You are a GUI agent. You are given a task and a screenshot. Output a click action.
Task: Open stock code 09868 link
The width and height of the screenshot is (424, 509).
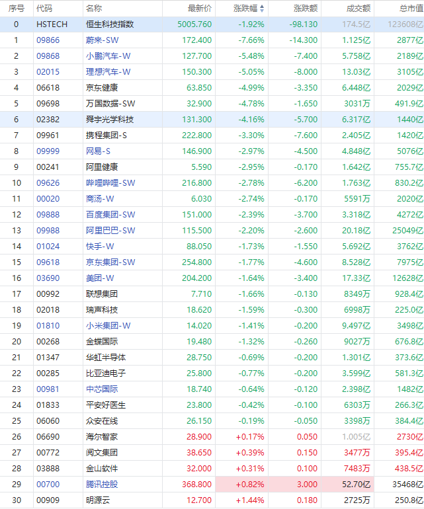(48, 56)
